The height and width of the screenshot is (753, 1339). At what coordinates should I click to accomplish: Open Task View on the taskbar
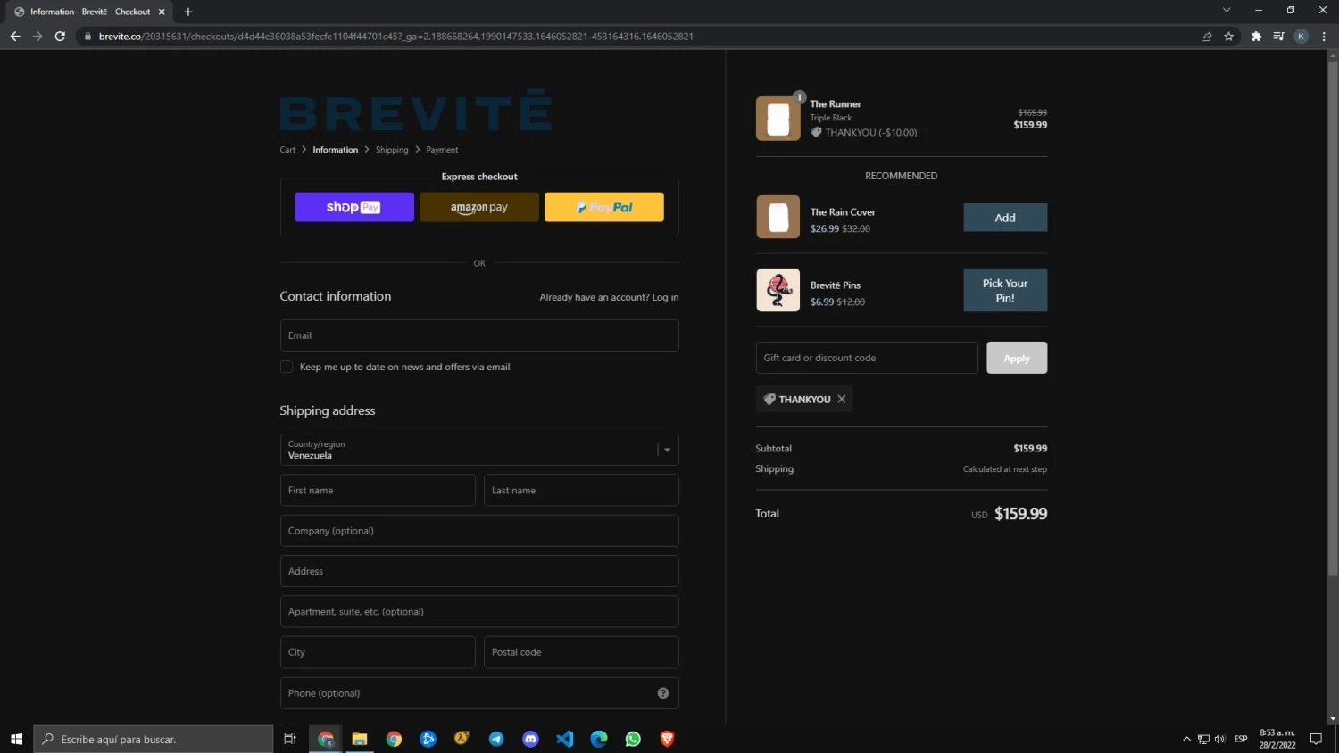pyautogui.click(x=289, y=739)
